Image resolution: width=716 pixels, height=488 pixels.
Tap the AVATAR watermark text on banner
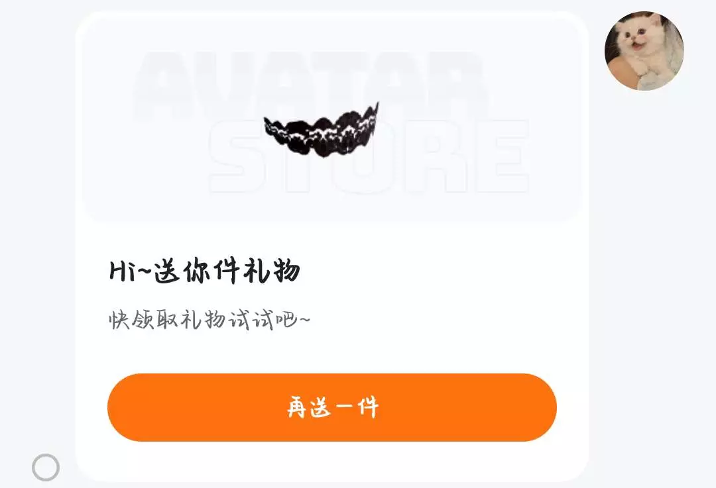[x=310, y=85]
